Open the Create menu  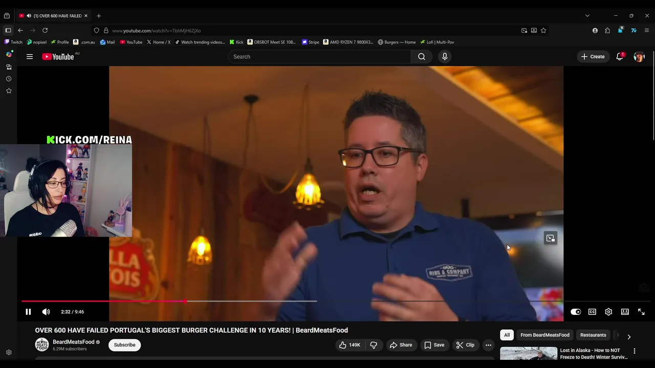click(x=593, y=57)
